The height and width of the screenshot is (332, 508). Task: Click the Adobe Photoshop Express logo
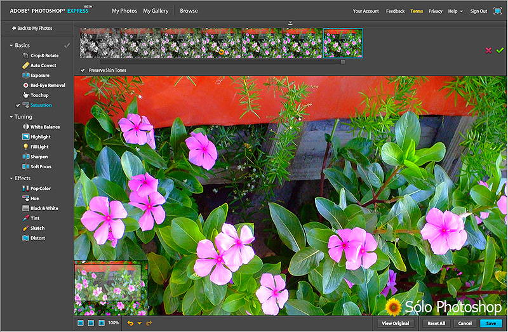50,11
